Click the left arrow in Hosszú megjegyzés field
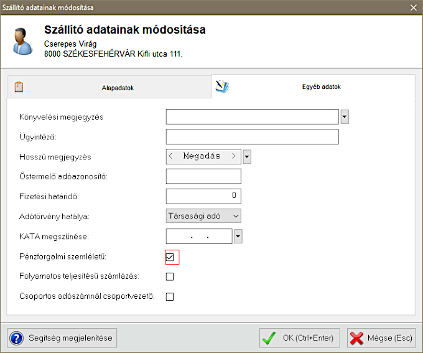This screenshot has width=423, height=353. (171, 156)
